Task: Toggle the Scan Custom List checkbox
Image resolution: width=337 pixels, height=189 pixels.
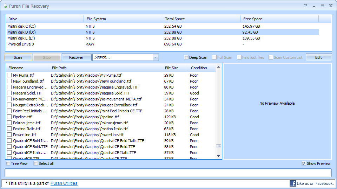Action: pos(271,57)
